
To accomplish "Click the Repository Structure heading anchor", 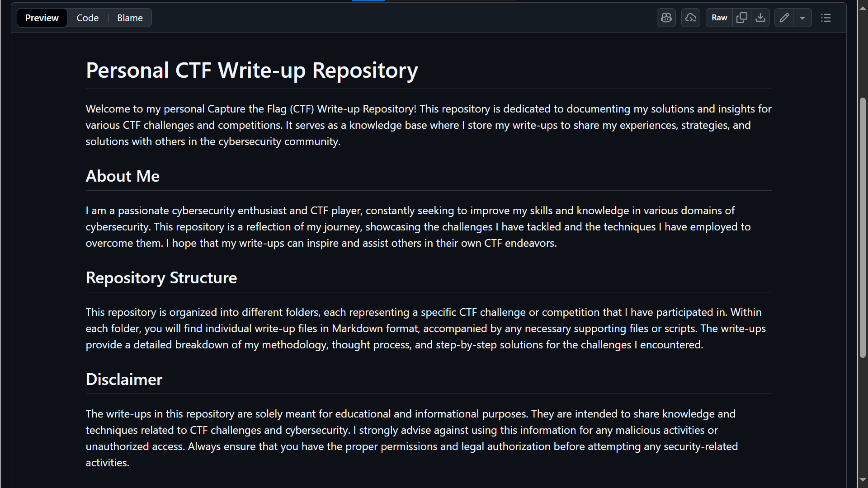I will (161, 278).
